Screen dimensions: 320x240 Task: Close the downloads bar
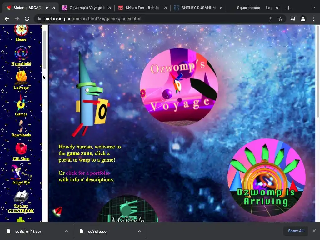tap(314, 231)
